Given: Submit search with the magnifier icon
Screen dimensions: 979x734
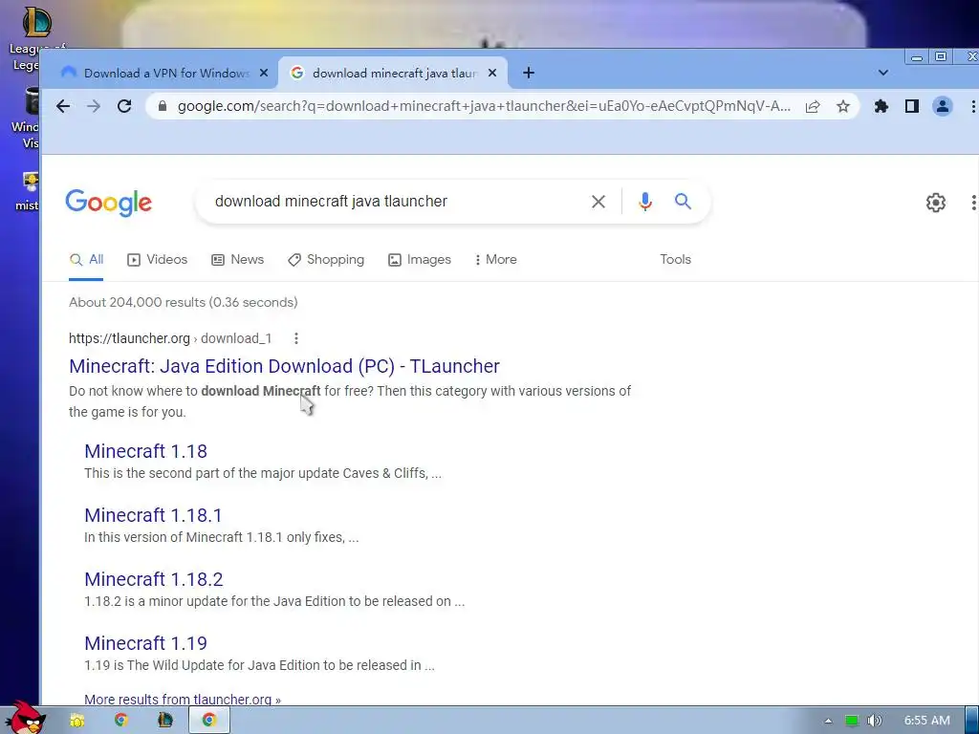Looking at the screenshot, I should [683, 202].
